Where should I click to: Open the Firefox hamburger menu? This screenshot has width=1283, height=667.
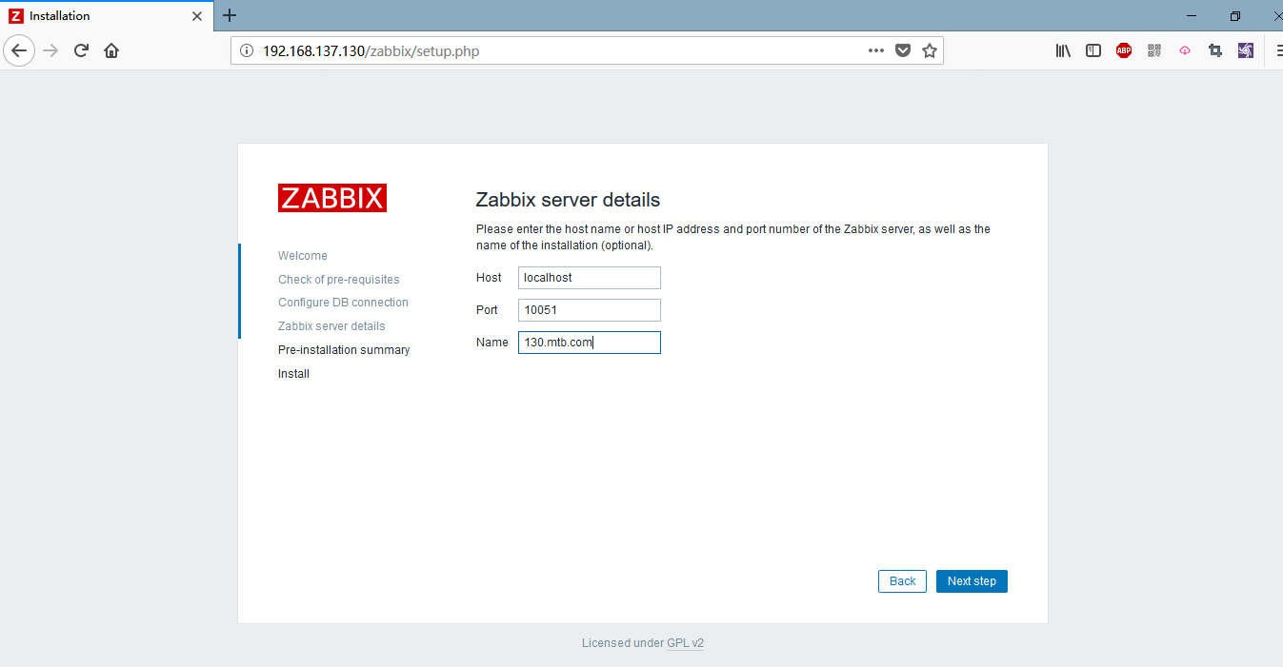[x=1278, y=50]
